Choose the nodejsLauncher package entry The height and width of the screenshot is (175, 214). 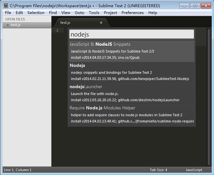coord(132,94)
